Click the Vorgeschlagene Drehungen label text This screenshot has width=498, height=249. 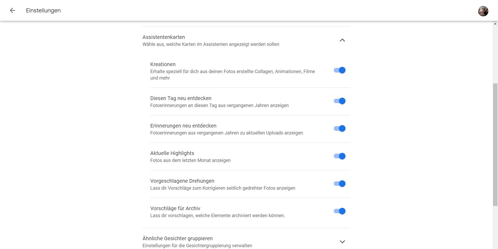182,181
